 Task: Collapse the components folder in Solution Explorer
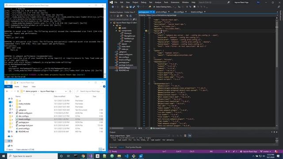click(x=116, y=30)
